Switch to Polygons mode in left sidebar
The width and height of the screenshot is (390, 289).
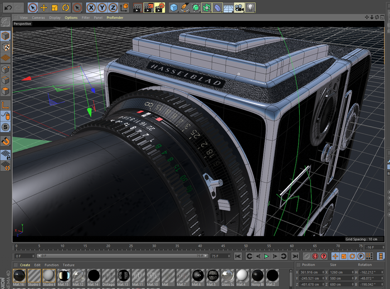[6, 91]
